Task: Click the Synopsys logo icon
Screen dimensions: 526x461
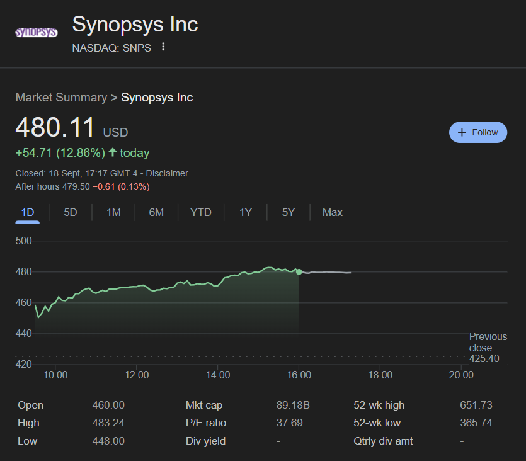Action: coord(36,32)
